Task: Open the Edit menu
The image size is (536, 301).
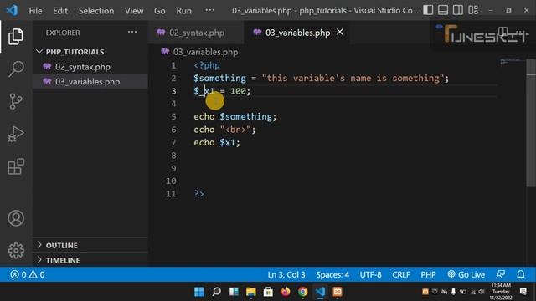Action: click(x=60, y=11)
